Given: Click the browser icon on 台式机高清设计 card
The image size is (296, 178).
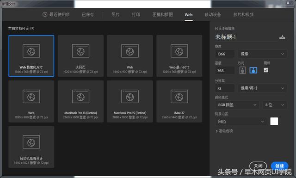Looking at the screenshot, I should coord(31,142).
